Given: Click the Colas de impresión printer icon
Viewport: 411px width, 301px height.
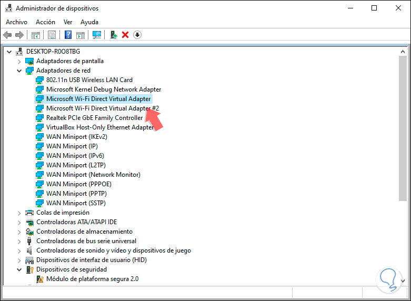Looking at the screenshot, I should 29,213.
